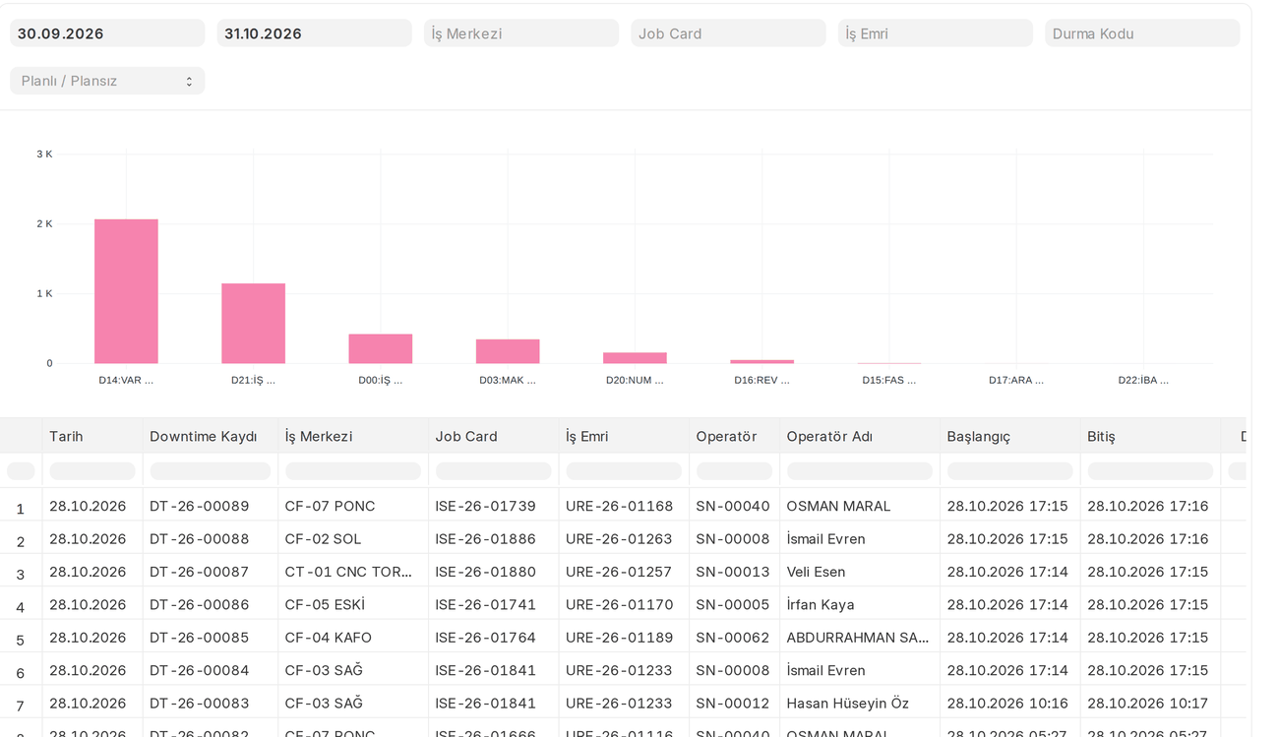Click work order URE-26-01189
The image size is (1279, 737).
tap(620, 638)
